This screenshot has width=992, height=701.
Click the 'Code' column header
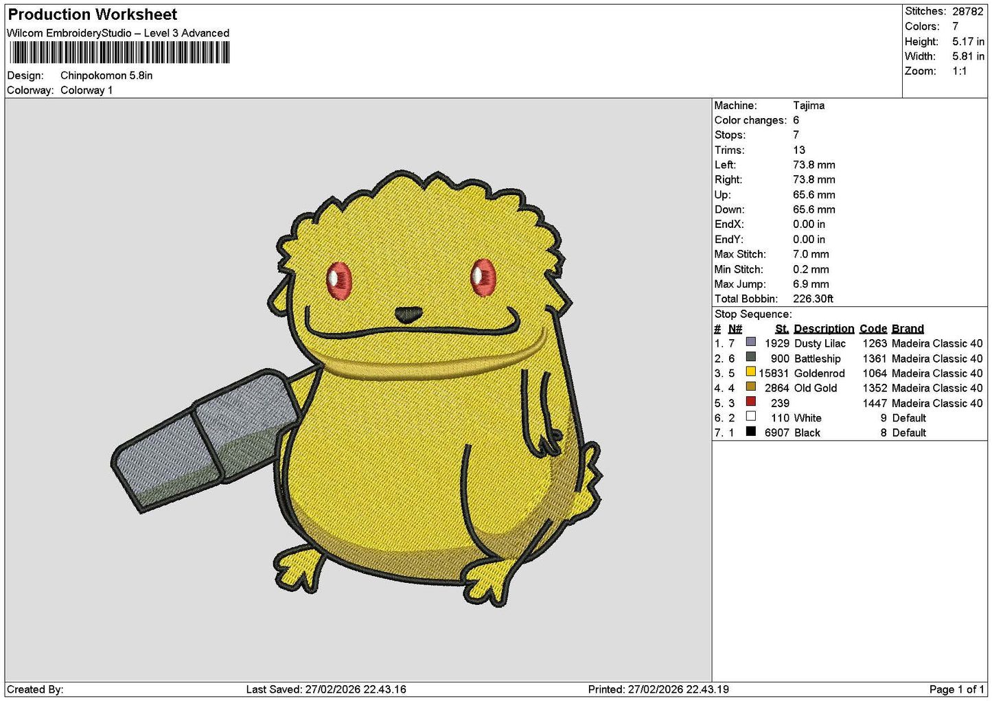tap(873, 329)
